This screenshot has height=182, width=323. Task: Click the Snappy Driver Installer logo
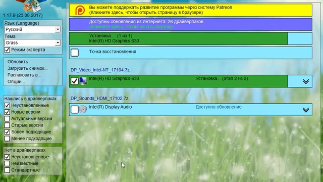[31, 6]
